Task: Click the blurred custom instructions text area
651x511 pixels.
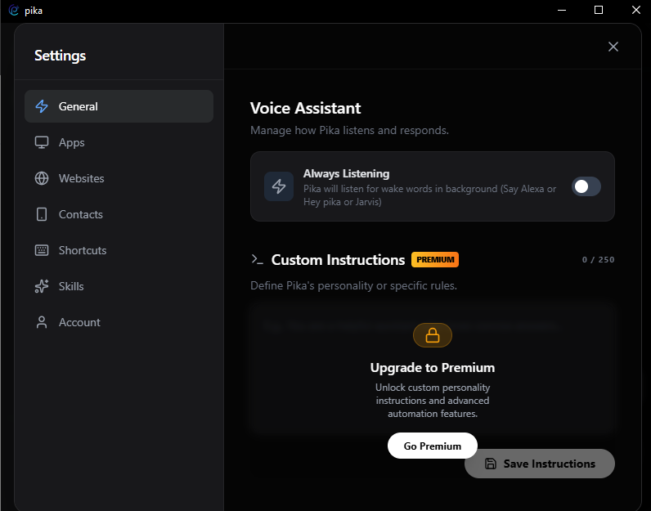Action: [x=432, y=370]
